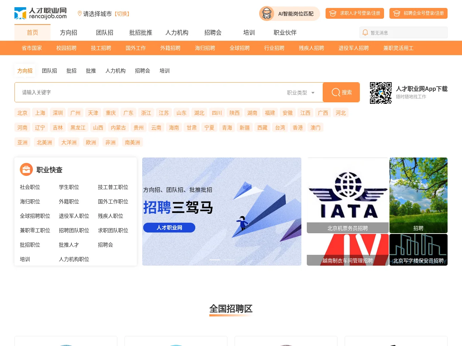Click 人才职业网App下载 text
Image resolution: width=462 pixels, height=346 pixels.
[422, 89]
